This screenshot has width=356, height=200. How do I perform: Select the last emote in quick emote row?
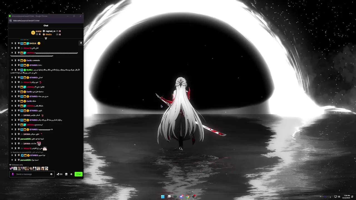point(46,168)
